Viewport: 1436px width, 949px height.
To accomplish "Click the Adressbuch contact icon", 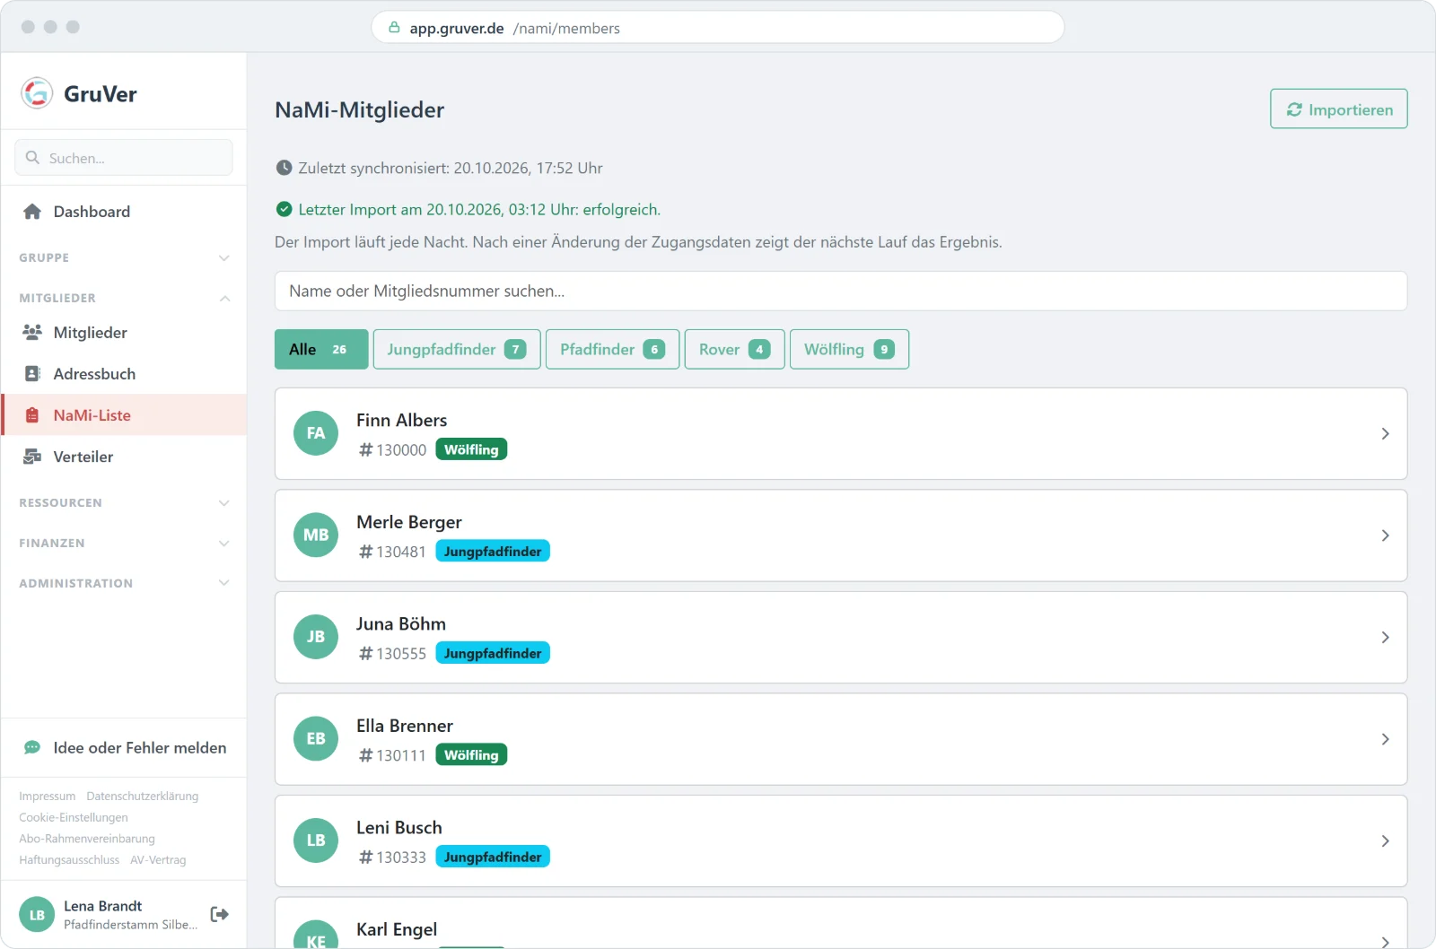I will pyautogui.click(x=32, y=374).
